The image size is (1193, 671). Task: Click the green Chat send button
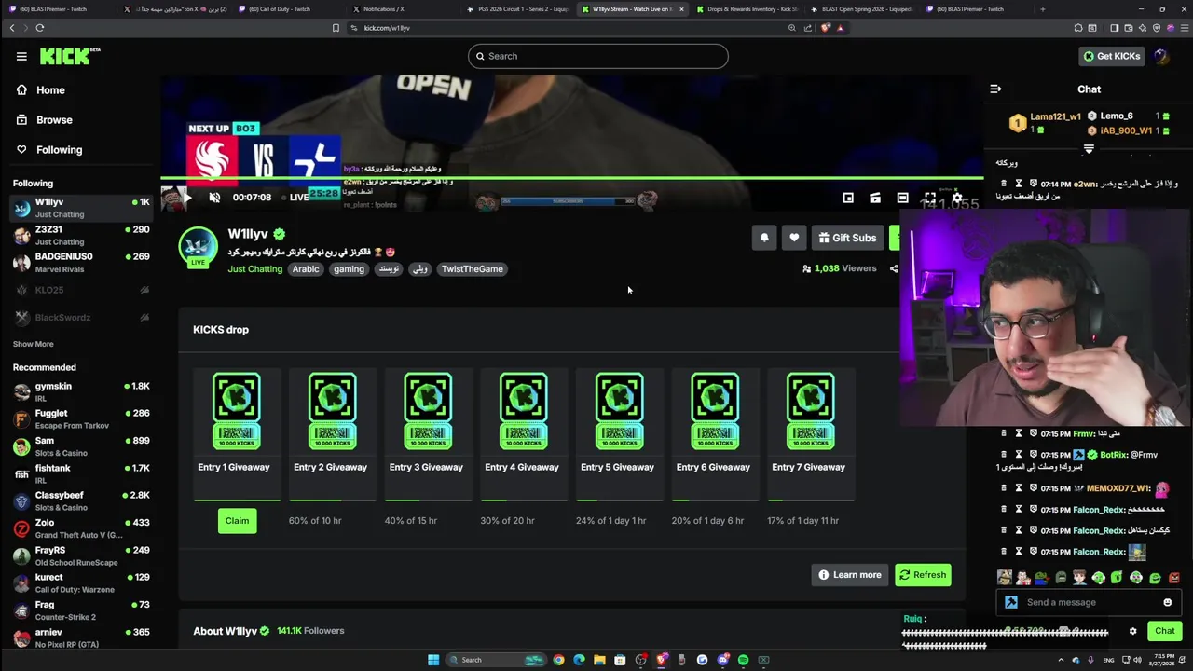click(x=1165, y=632)
